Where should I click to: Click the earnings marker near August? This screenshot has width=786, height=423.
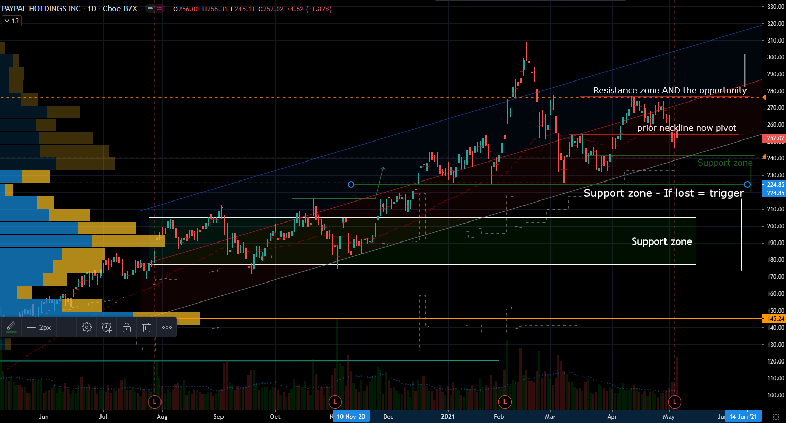(x=154, y=401)
